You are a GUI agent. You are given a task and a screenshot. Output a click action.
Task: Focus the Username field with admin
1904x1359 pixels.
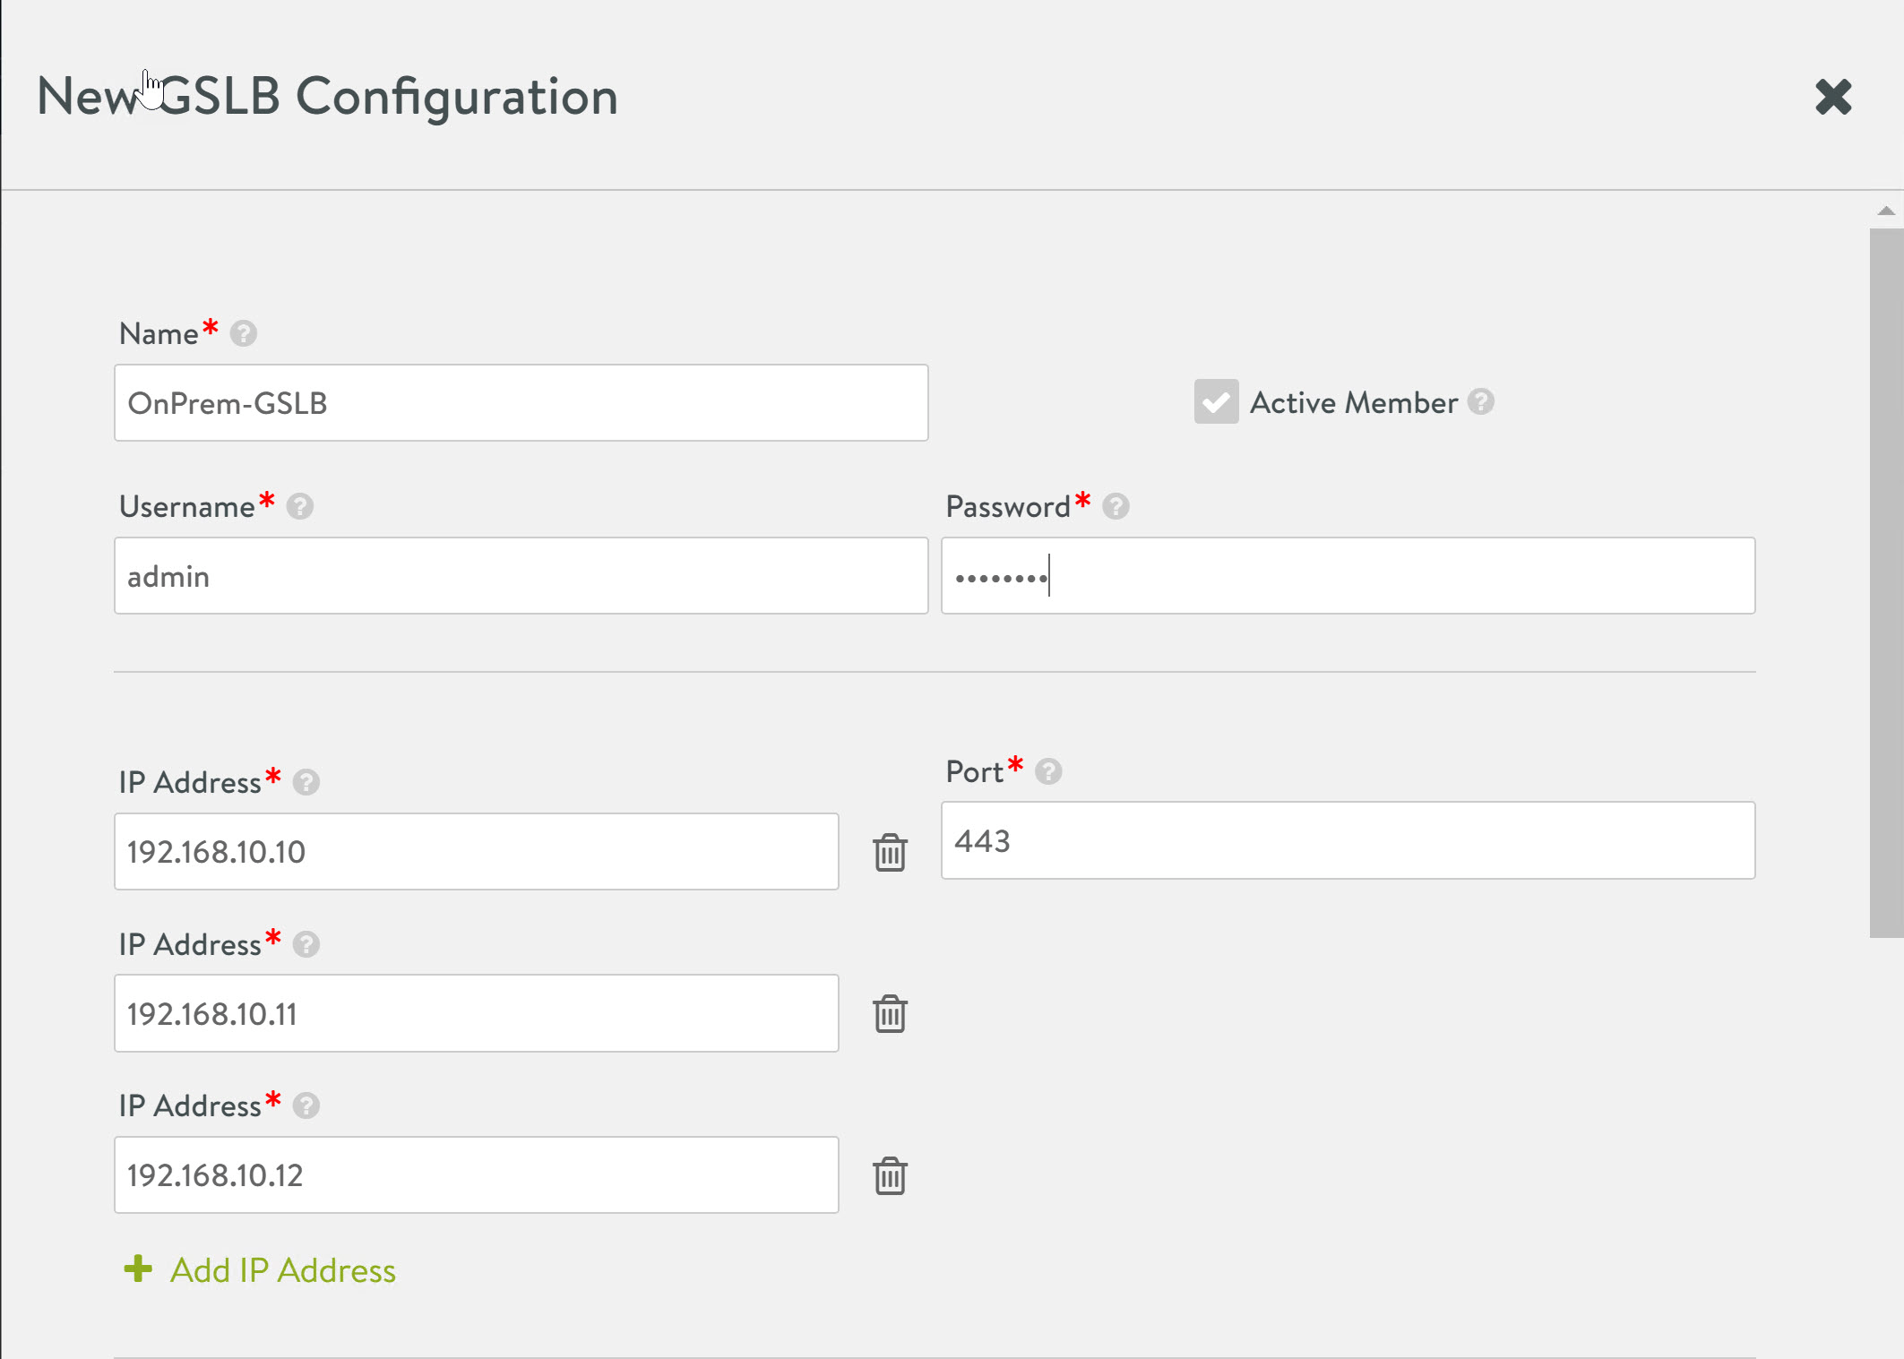pyautogui.click(x=521, y=576)
